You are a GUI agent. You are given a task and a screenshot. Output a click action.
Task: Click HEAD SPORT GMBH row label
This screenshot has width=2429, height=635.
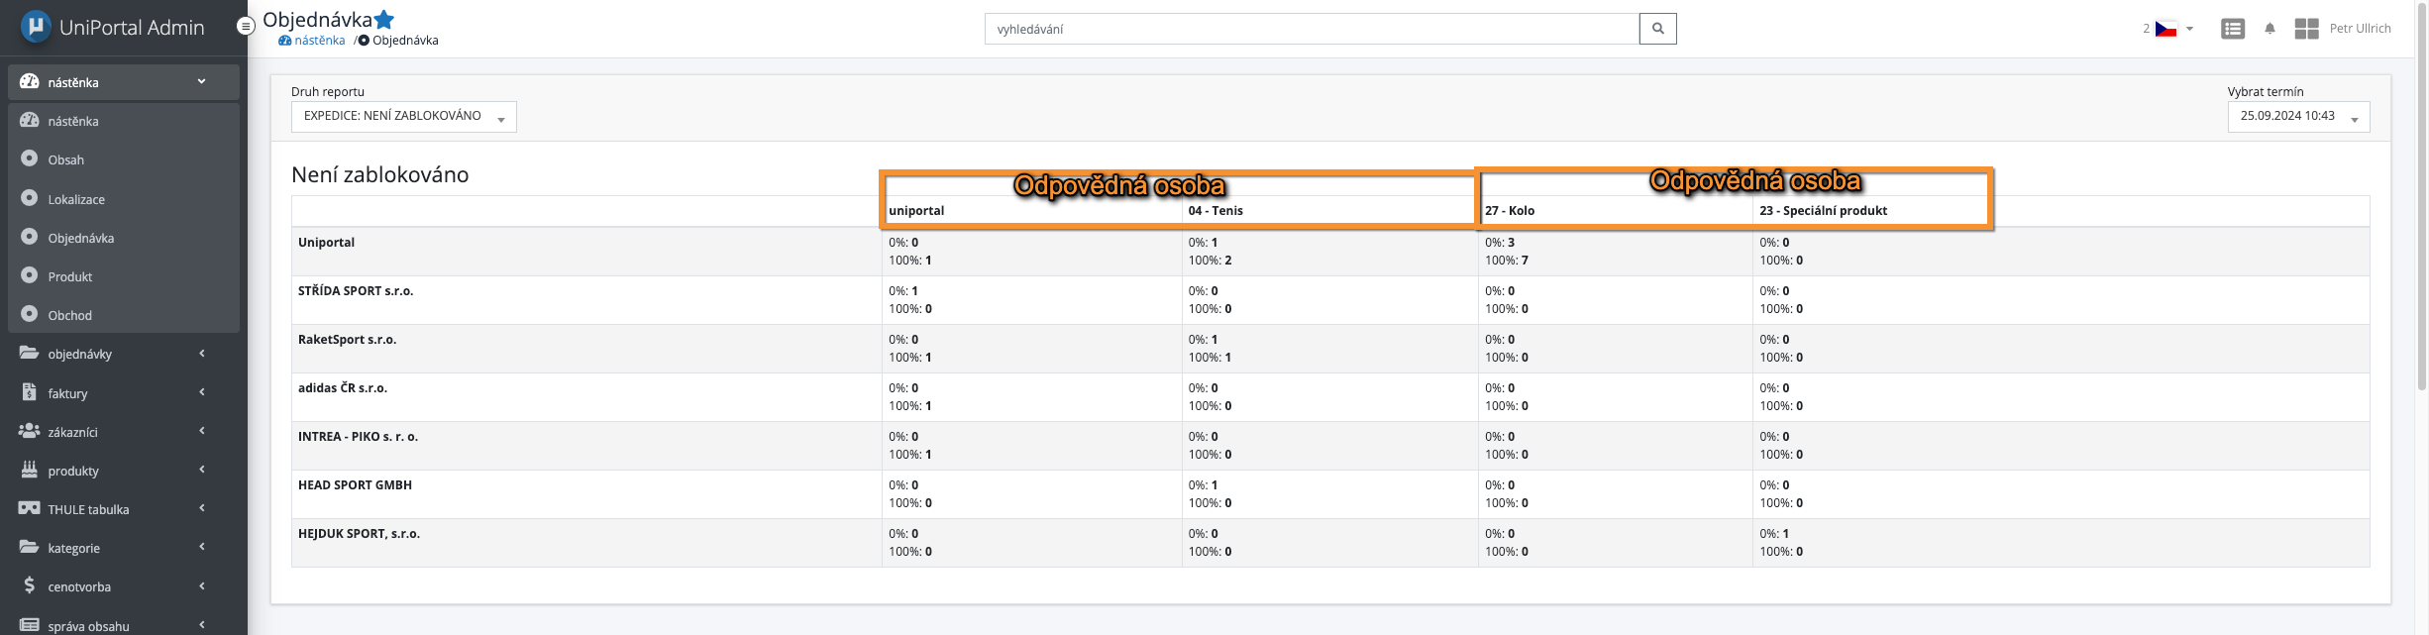[355, 485]
